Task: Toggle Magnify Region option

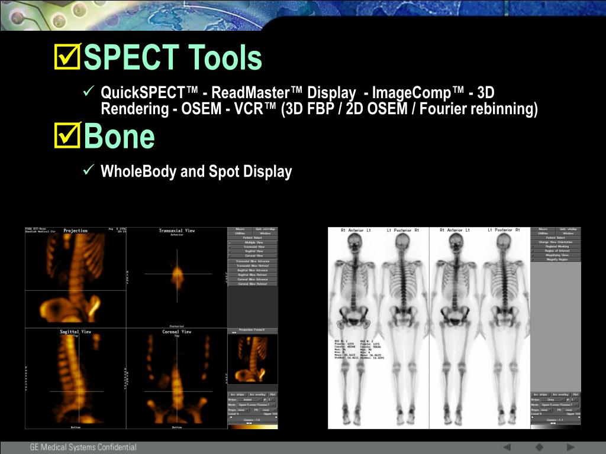Action: [556, 260]
